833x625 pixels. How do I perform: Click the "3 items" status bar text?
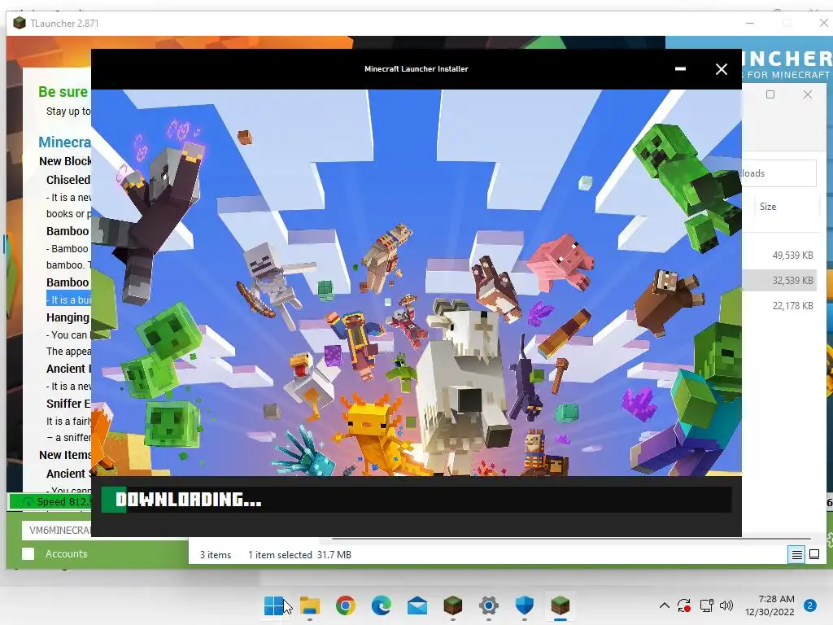point(215,555)
